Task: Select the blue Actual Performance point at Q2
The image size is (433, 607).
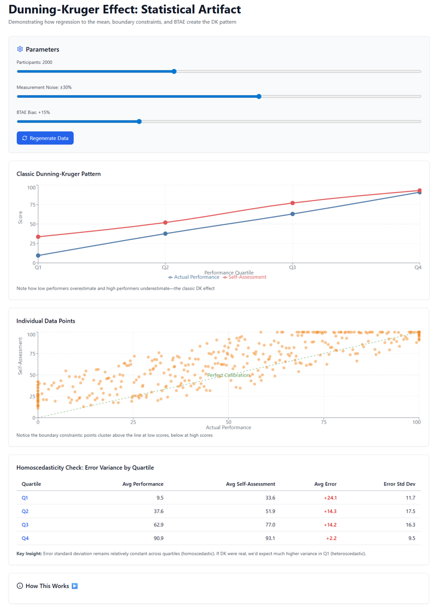Action: point(166,234)
